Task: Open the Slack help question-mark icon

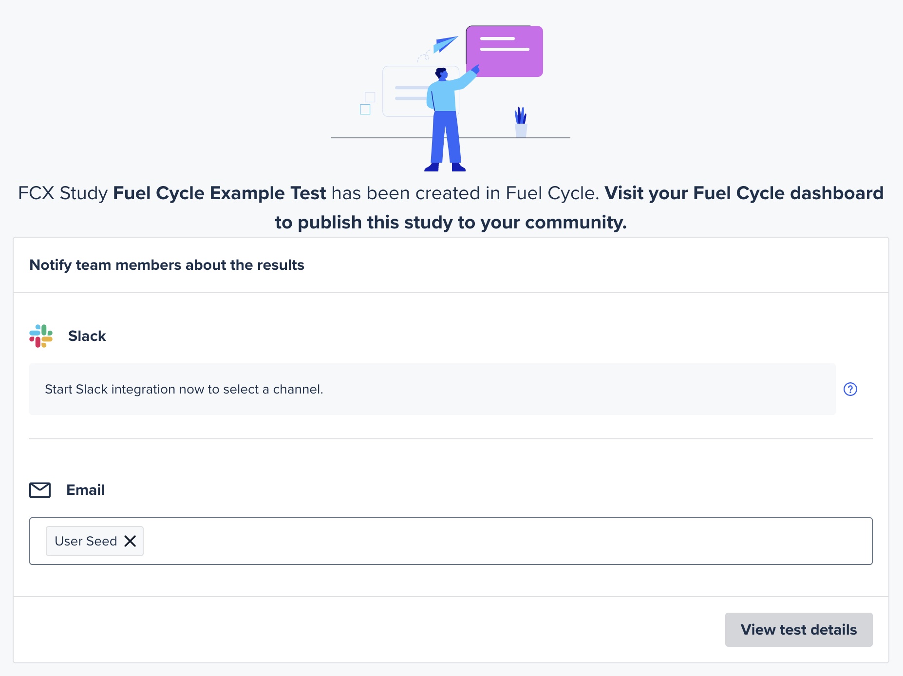Action: pyautogui.click(x=850, y=389)
